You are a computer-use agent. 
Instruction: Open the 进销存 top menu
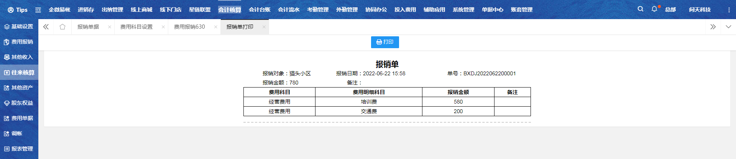pyautogui.click(x=86, y=10)
